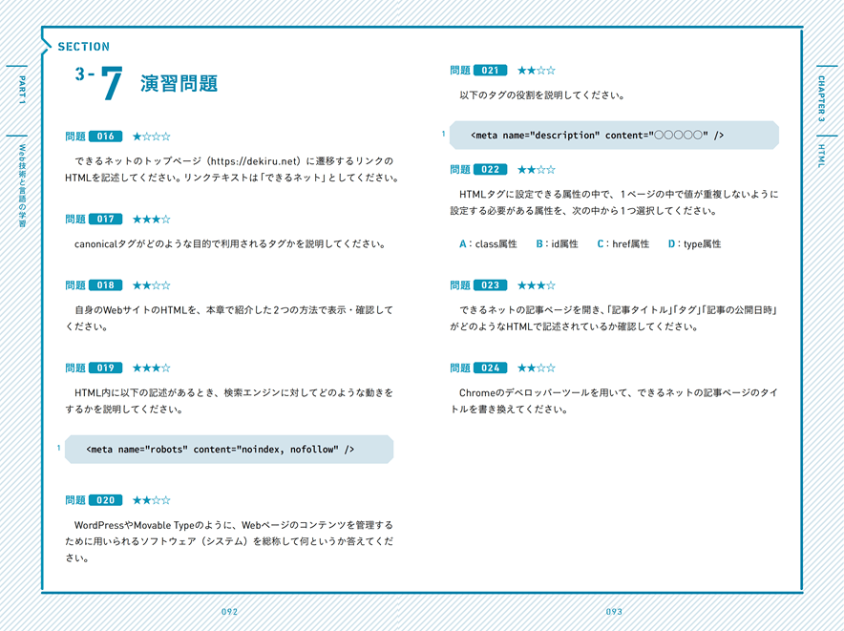Adjust the star rating of 問題 018
This screenshot has width=844, height=631.
152,284
